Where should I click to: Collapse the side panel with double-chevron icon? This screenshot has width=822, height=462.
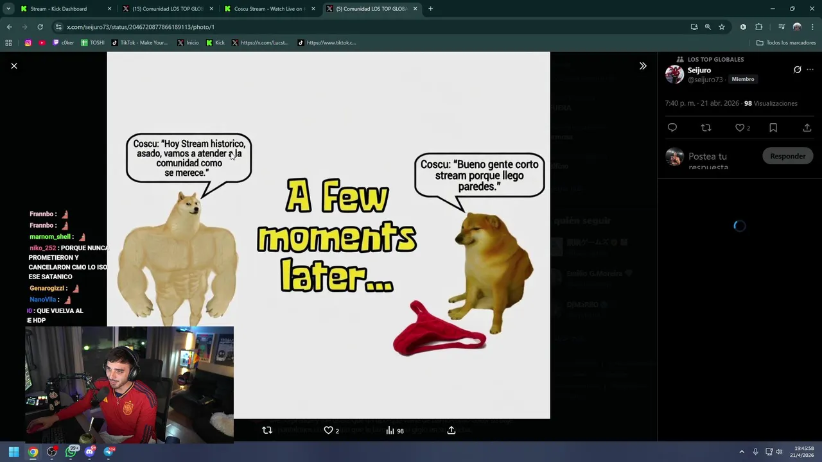[643, 66]
